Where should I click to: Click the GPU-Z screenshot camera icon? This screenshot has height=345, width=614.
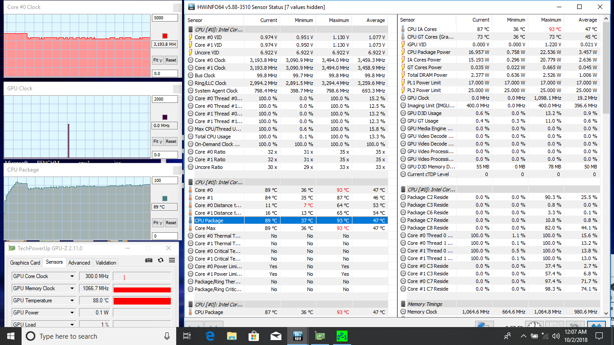[149, 260]
